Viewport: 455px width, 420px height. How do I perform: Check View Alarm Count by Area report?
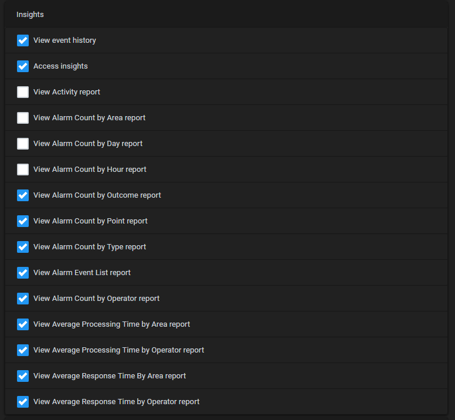click(23, 118)
